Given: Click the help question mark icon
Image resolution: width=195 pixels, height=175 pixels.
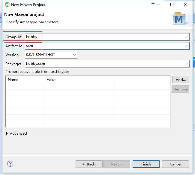Looking at the screenshot, I should pyautogui.click(x=10, y=164).
